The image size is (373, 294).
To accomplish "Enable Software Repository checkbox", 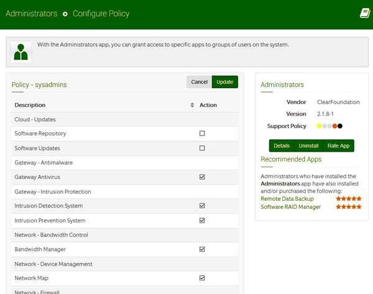I will (x=202, y=134).
